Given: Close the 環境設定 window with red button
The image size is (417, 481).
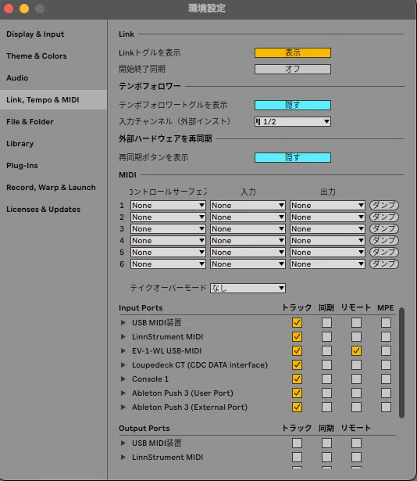Looking at the screenshot, I should coord(9,9).
